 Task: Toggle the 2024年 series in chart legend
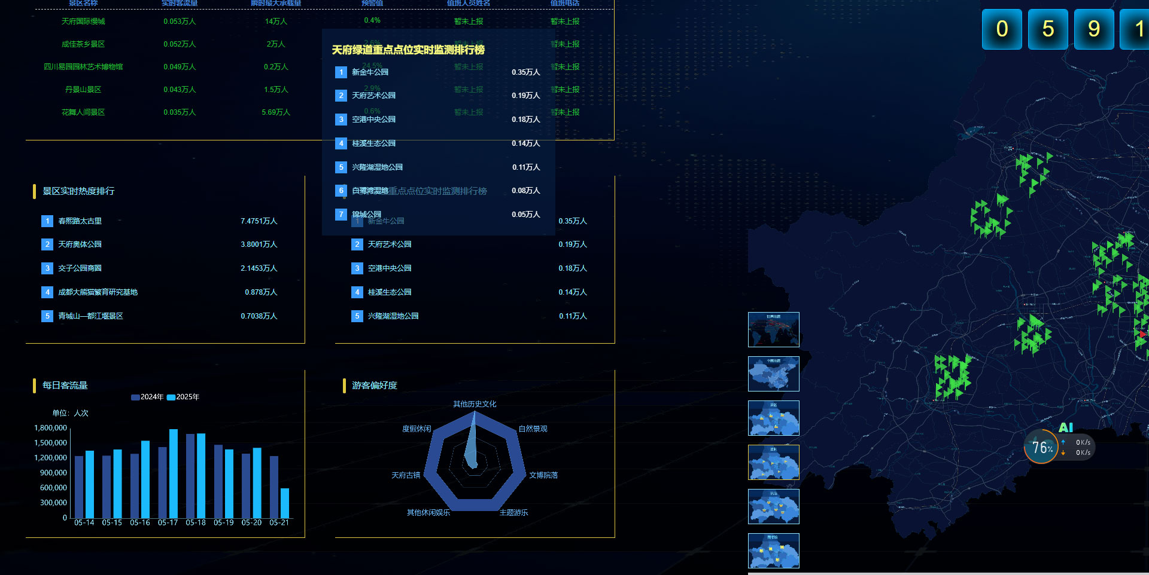[147, 397]
